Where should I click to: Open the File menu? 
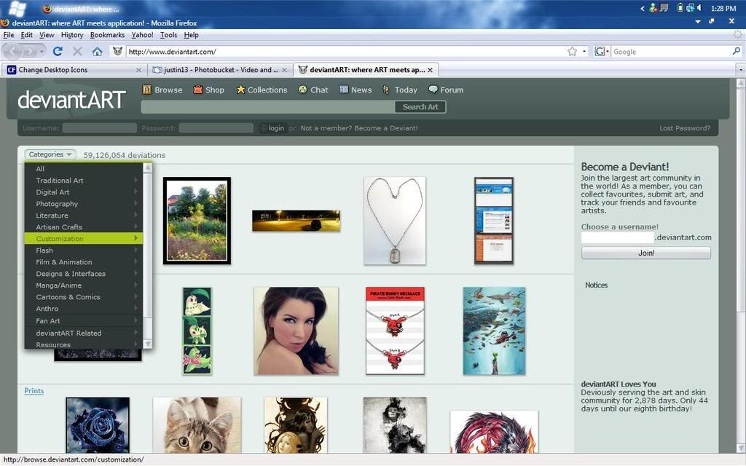point(9,35)
